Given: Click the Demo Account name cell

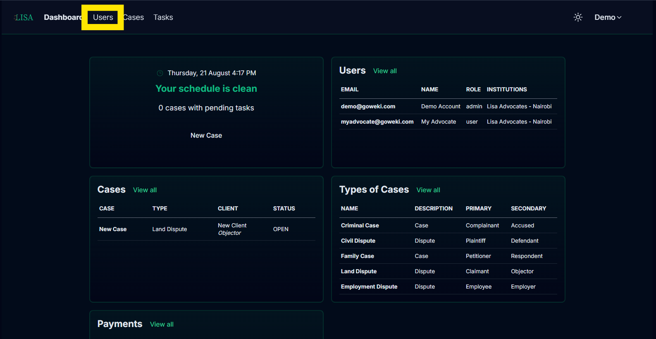Looking at the screenshot, I should 441,107.
